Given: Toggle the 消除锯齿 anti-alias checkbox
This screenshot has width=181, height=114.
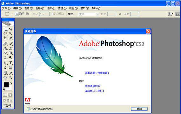Looking at the screenshot, I should pos(52,14).
